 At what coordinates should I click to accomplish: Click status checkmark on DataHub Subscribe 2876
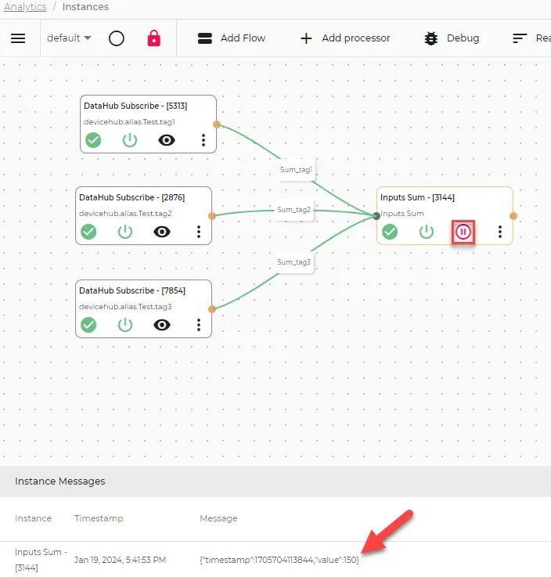(88, 232)
